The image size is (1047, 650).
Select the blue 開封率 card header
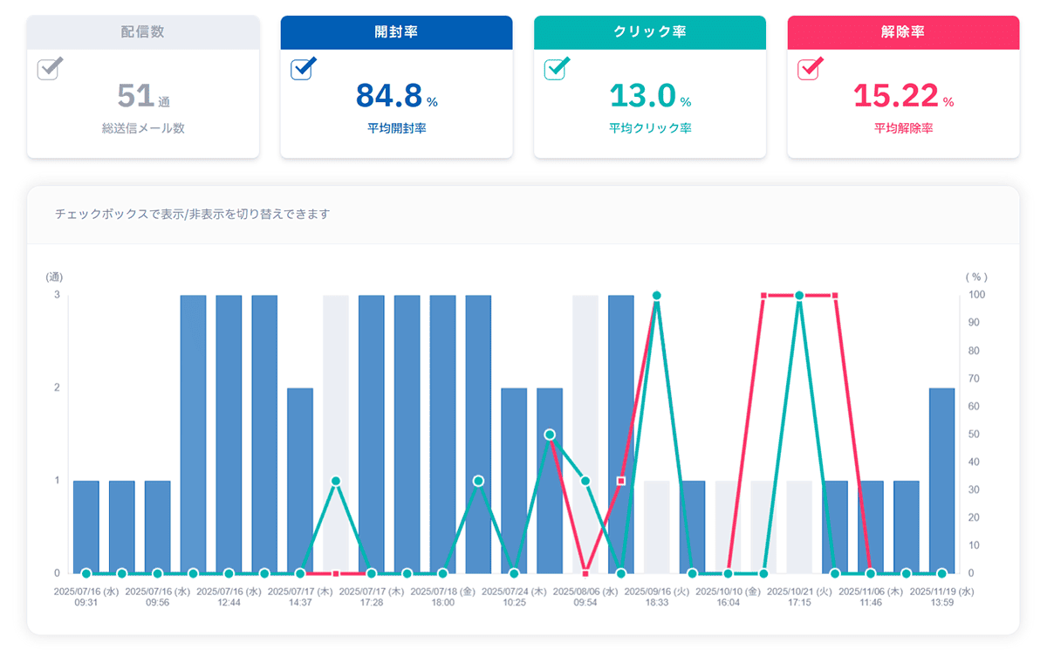[x=396, y=32]
